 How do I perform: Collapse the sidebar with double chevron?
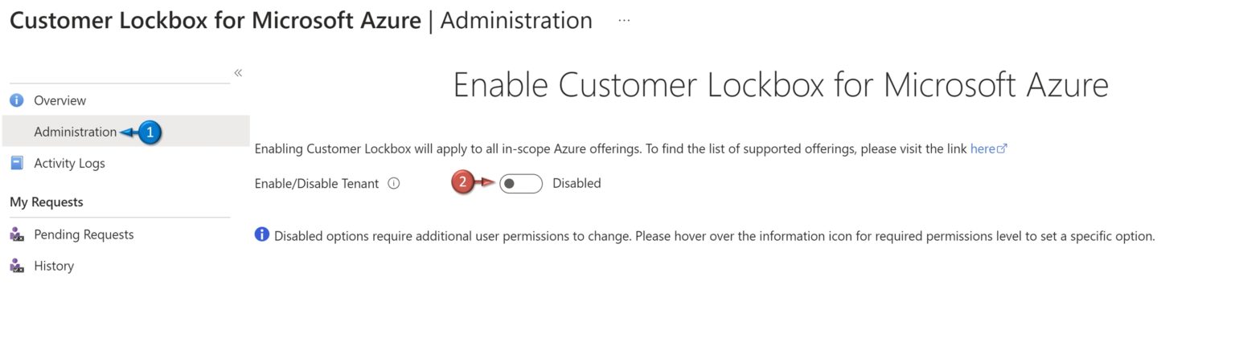(238, 73)
